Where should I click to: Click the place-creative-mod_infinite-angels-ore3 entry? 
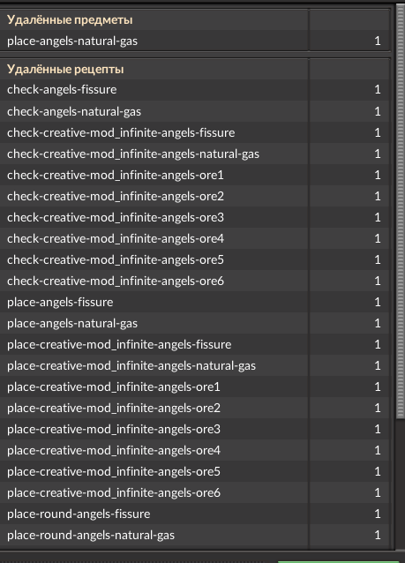(195, 429)
